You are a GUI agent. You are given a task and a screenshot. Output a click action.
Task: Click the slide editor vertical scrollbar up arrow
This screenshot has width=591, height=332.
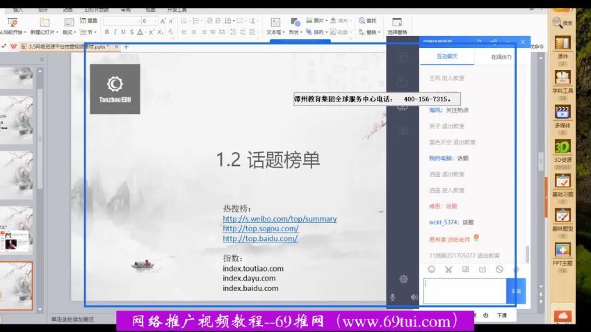pos(541,58)
